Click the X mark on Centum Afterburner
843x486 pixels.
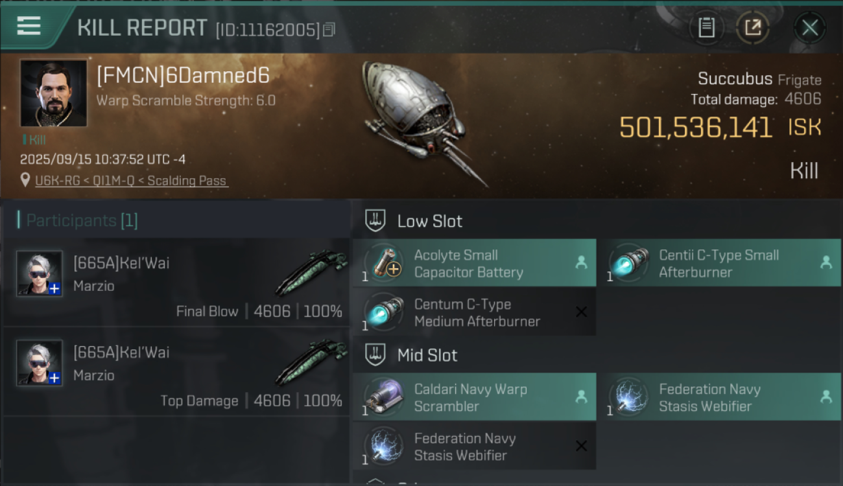[581, 312]
